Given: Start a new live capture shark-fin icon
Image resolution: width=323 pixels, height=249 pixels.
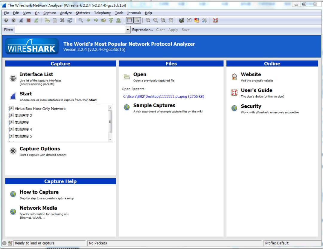Looking at the screenshot, I should (21, 20).
